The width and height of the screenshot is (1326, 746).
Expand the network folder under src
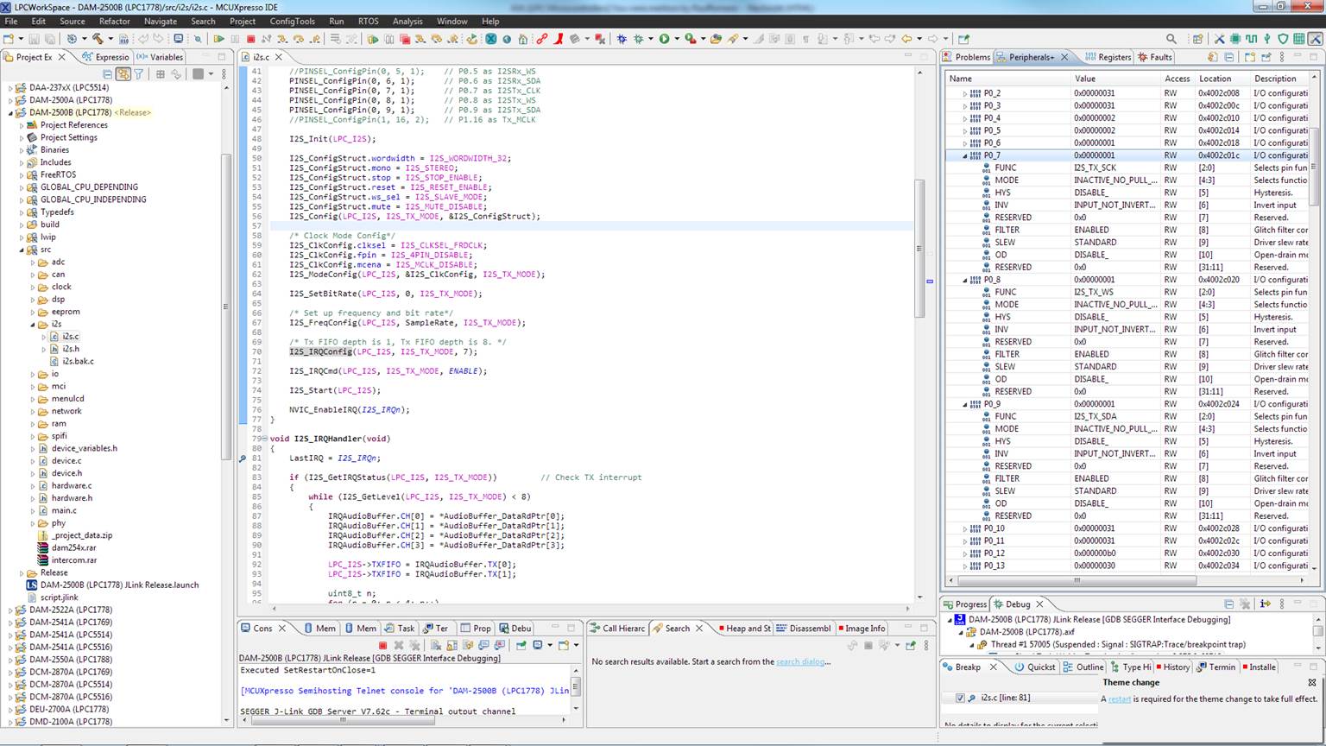pos(33,411)
